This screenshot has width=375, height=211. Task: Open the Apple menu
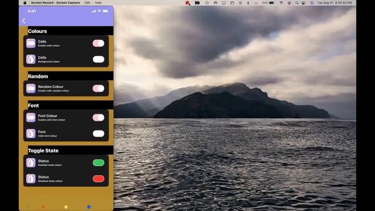coord(25,3)
